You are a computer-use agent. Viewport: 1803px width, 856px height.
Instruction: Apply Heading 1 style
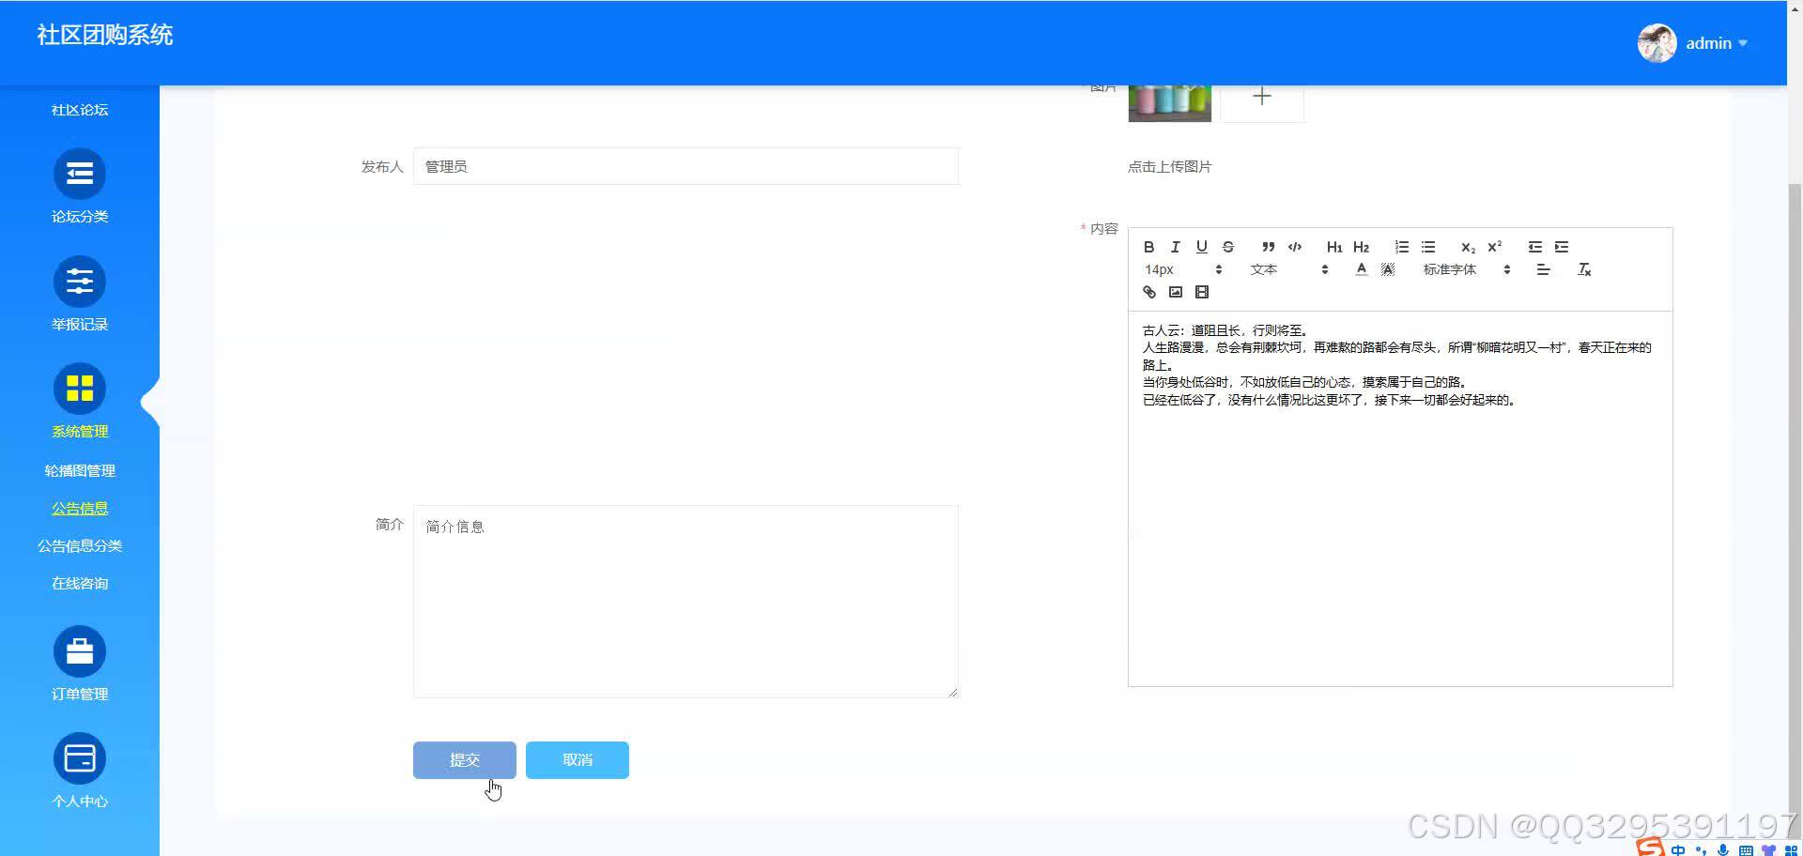point(1334,247)
